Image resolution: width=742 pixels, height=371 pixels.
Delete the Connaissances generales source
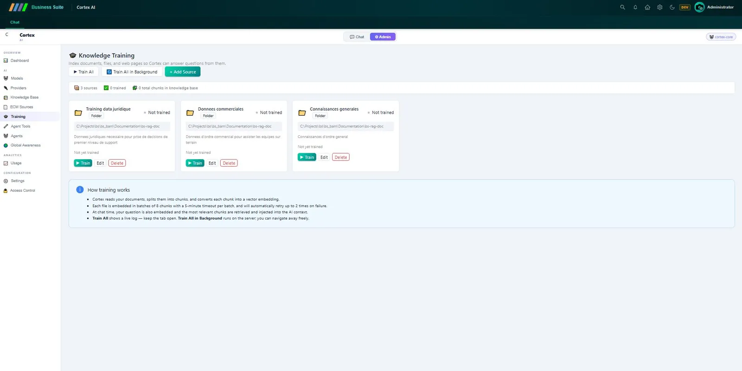pyautogui.click(x=341, y=157)
